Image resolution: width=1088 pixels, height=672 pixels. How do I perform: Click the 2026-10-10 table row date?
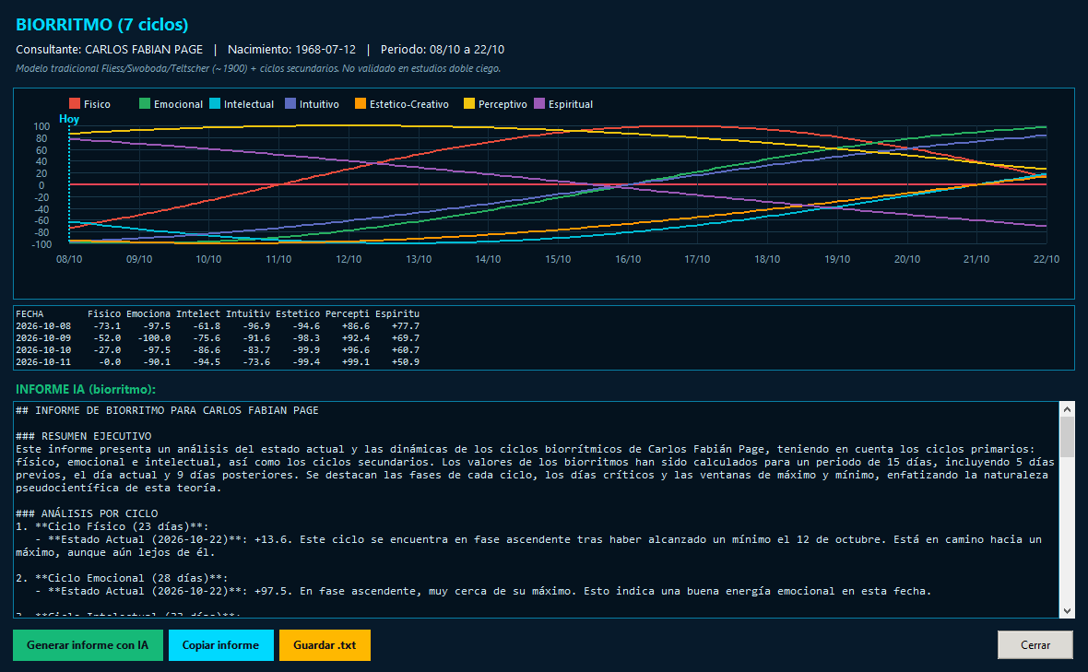tap(43, 350)
